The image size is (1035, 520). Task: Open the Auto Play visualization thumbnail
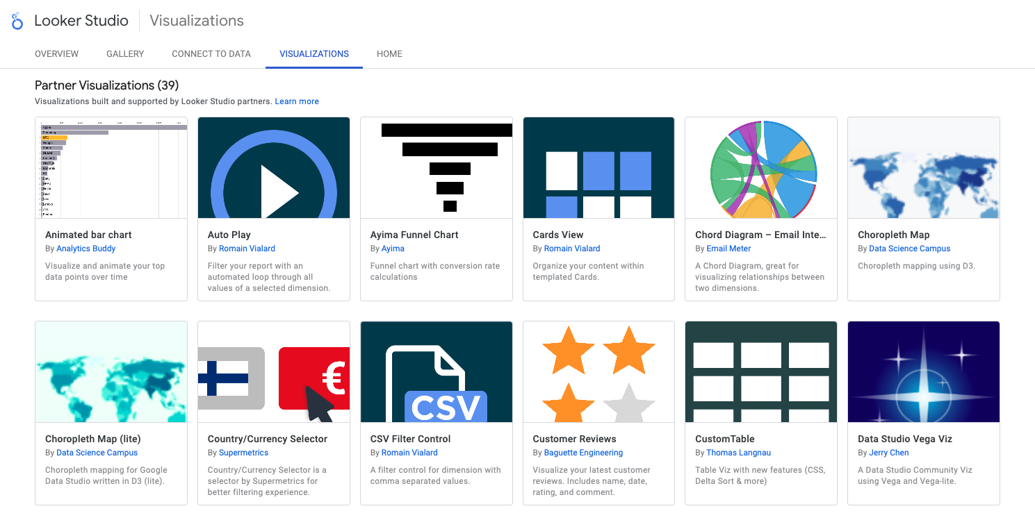273,167
